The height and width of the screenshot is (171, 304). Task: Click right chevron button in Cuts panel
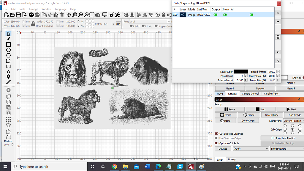278,52
